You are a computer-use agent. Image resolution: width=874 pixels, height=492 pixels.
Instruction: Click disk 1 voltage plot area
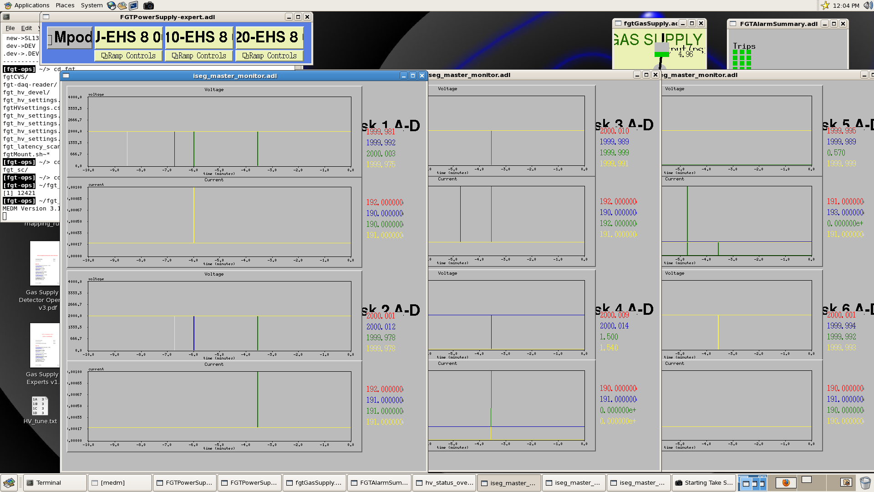coord(219,131)
